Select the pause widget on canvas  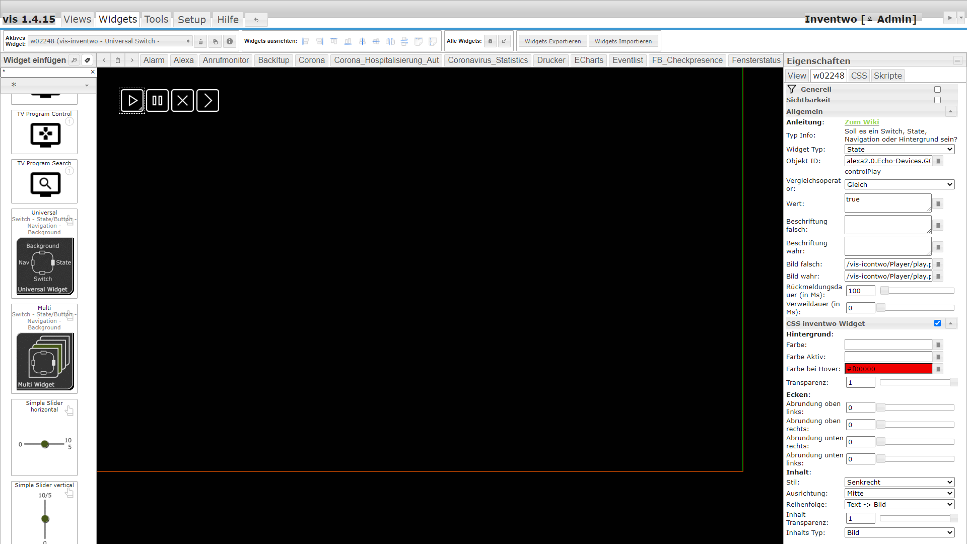coord(157,101)
